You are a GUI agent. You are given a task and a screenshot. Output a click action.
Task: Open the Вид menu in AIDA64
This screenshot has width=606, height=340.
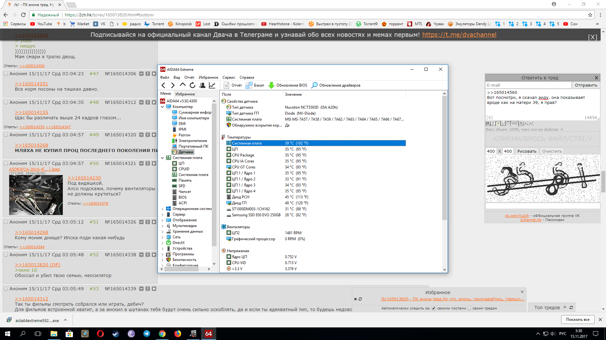(x=177, y=77)
